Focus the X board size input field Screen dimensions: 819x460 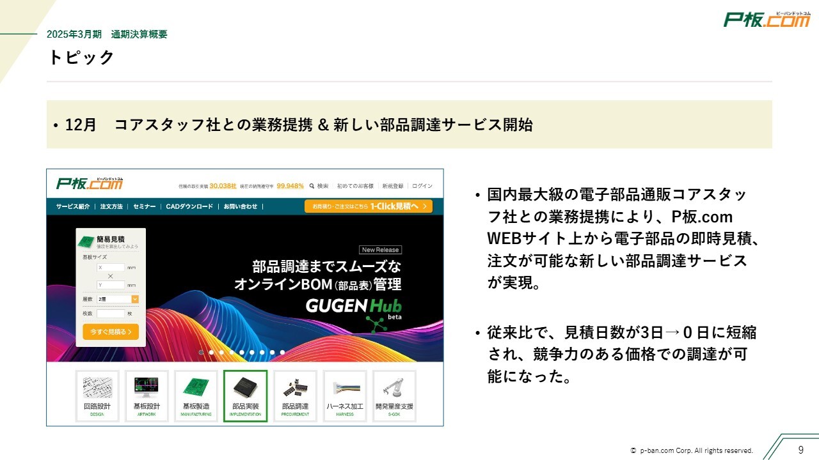click(x=111, y=268)
